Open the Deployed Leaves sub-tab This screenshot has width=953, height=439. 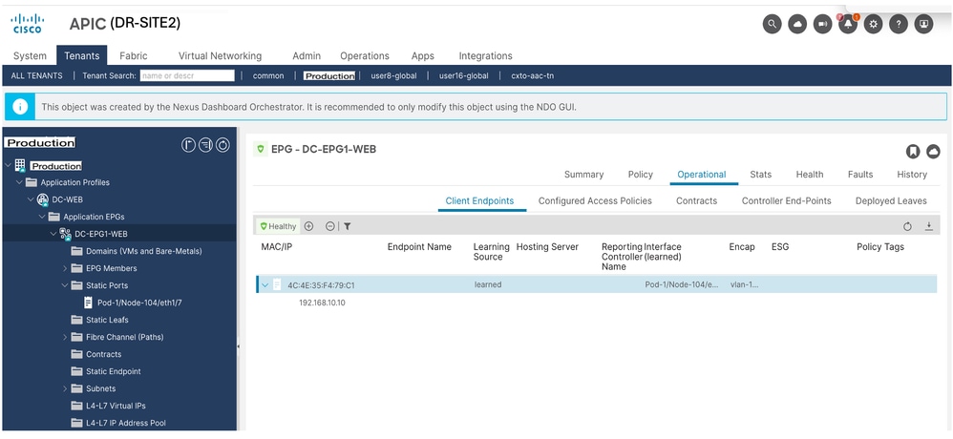891,201
